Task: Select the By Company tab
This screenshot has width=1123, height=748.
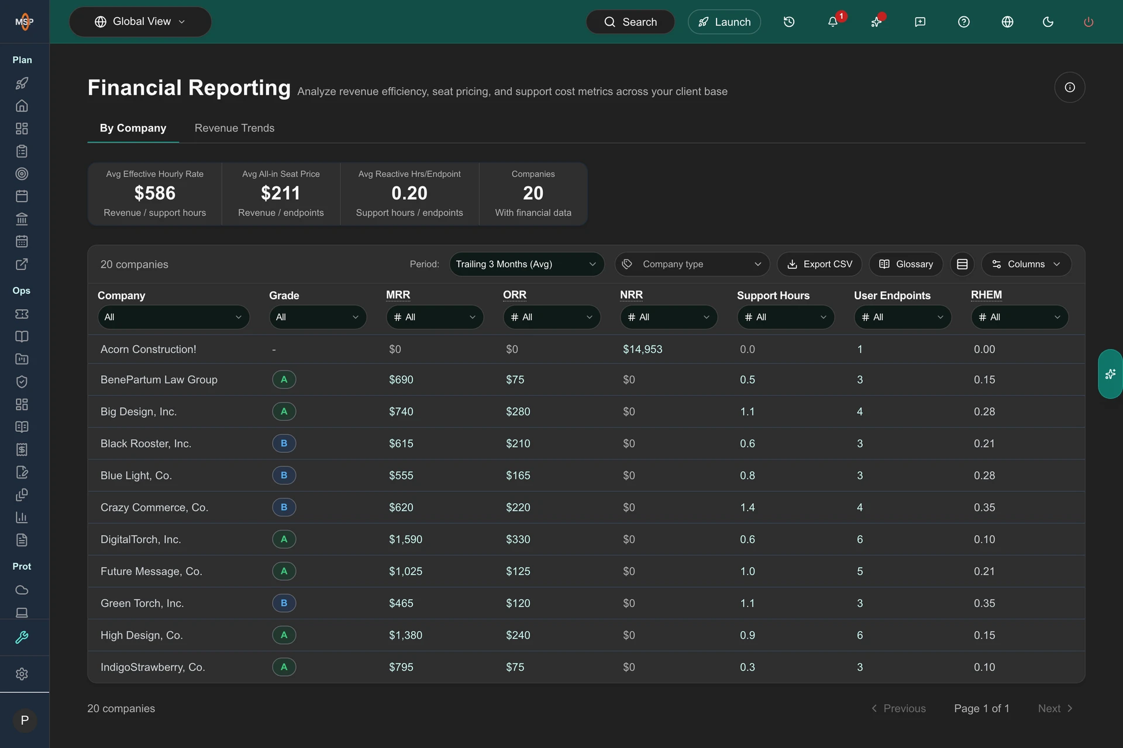Action: (x=133, y=128)
